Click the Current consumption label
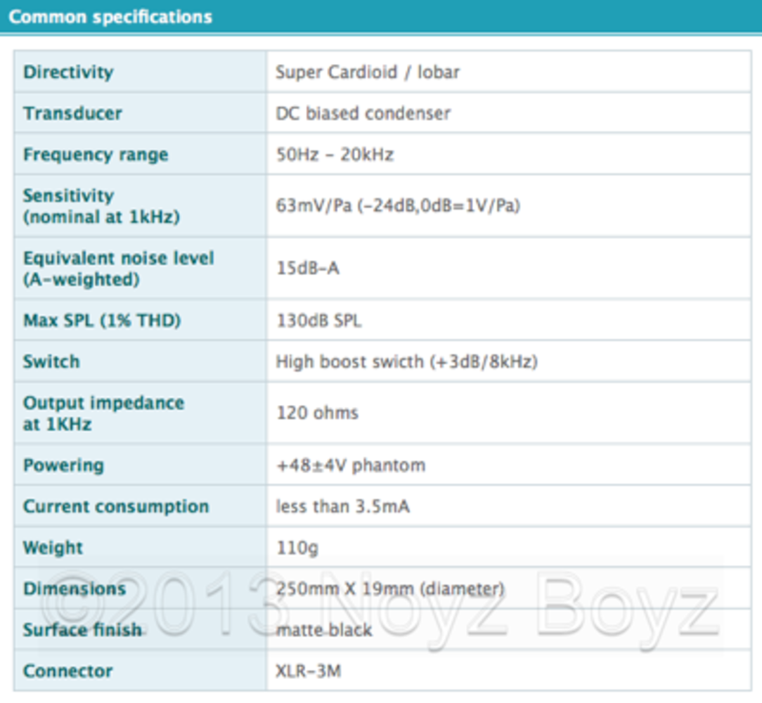 pos(116,506)
